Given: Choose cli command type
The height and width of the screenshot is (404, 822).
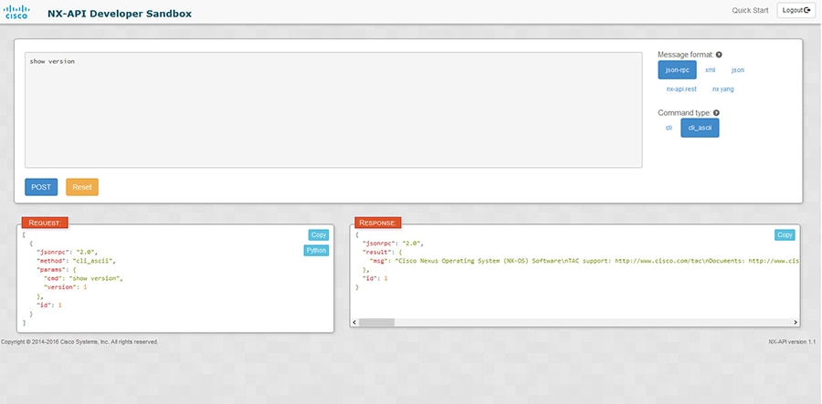Looking at the screenshot, I should [669, 128].
